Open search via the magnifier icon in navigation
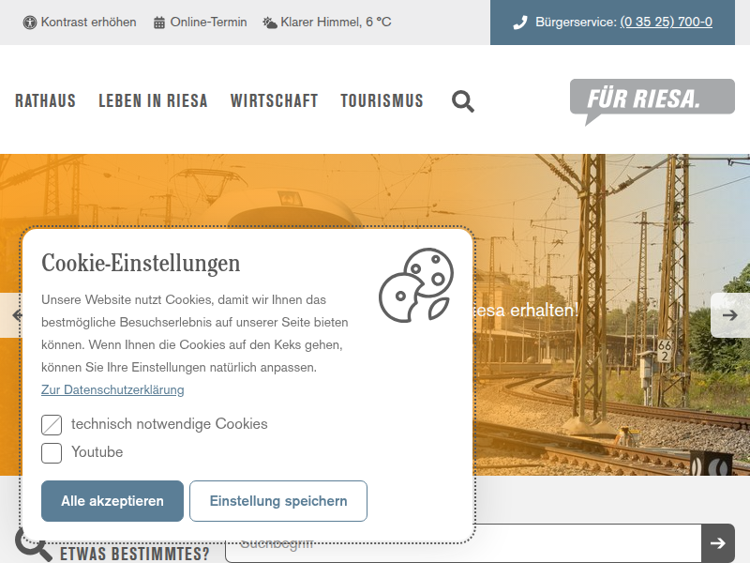Image resolution: width=750 pixels, height=563 pixels. pyautogui.click(x=463, y=101)
